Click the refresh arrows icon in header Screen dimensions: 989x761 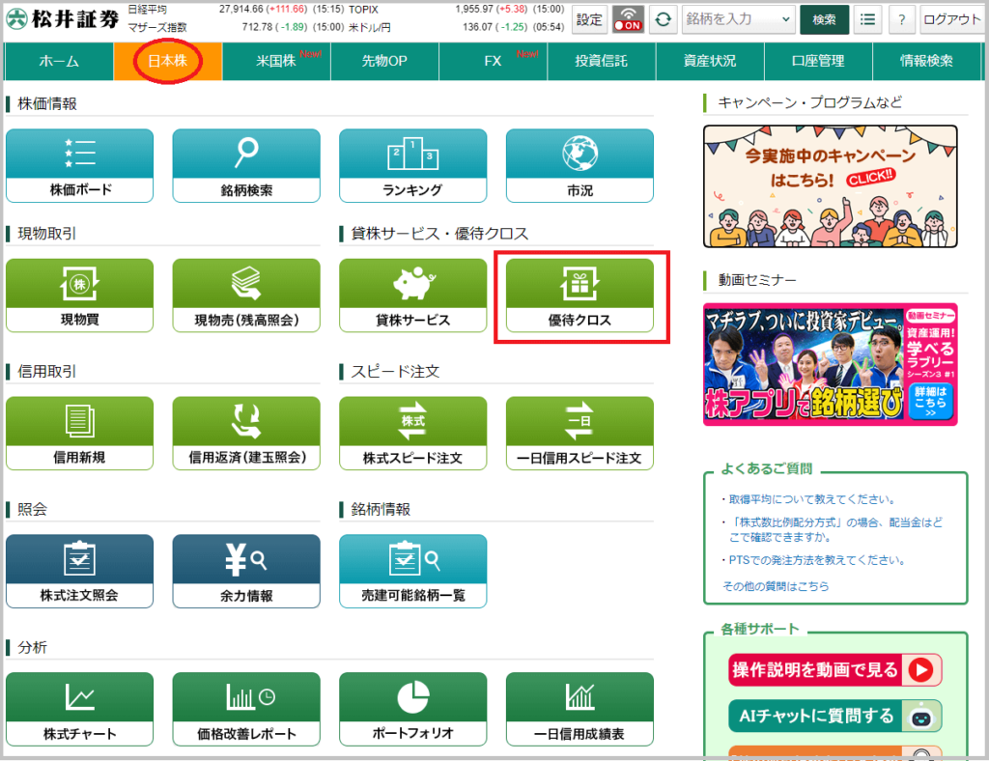pyautogui.click(x=663, y=19)
